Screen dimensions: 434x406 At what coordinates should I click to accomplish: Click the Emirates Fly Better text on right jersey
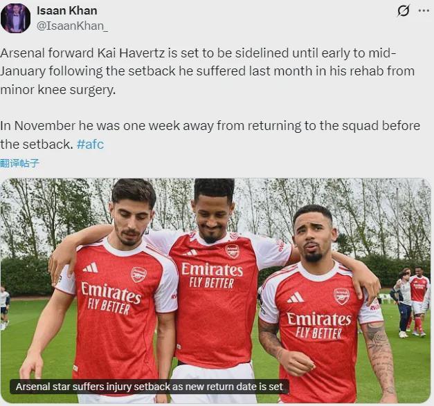(319, 323)
